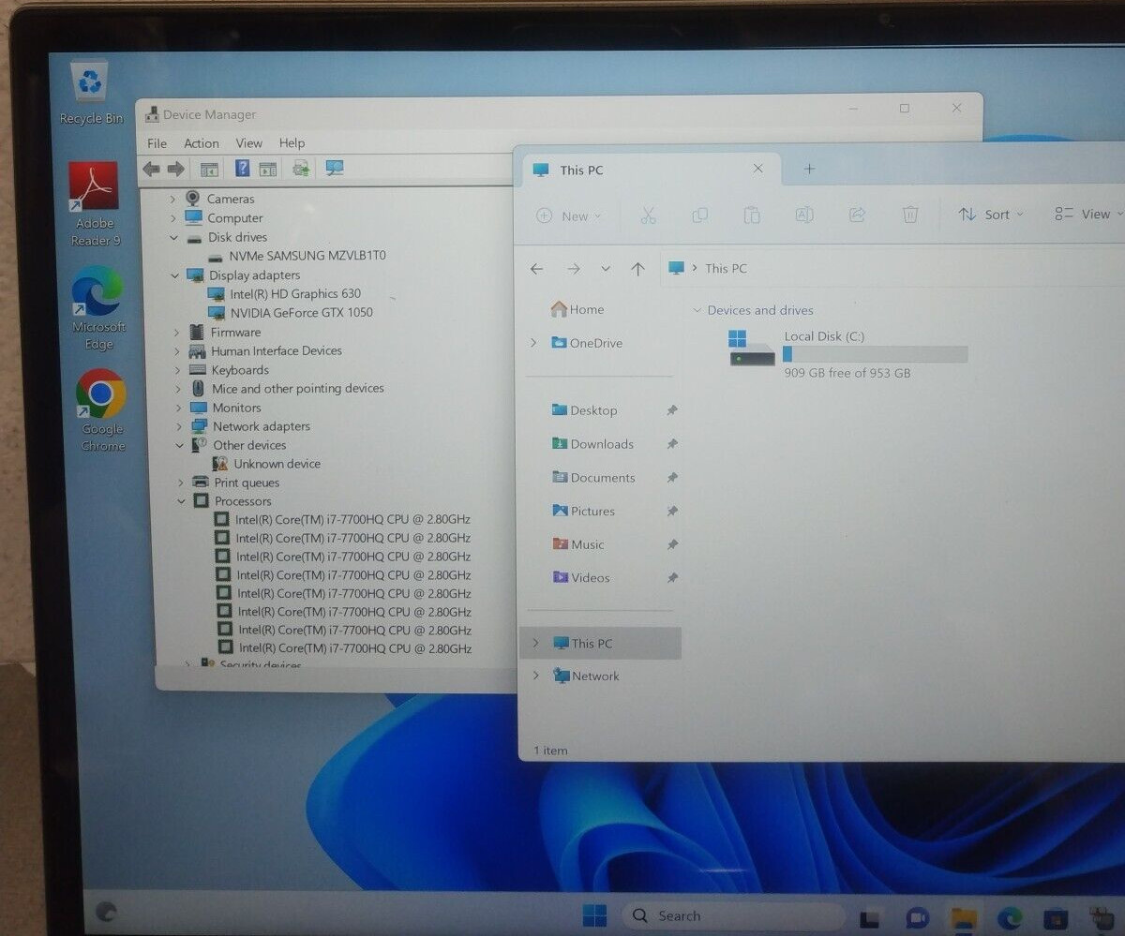This screenshot has height=936, width=1125.
Task: Open Downloads folder in Explorer sidebar
Action: pyautogui.click(x=592, y=444)
